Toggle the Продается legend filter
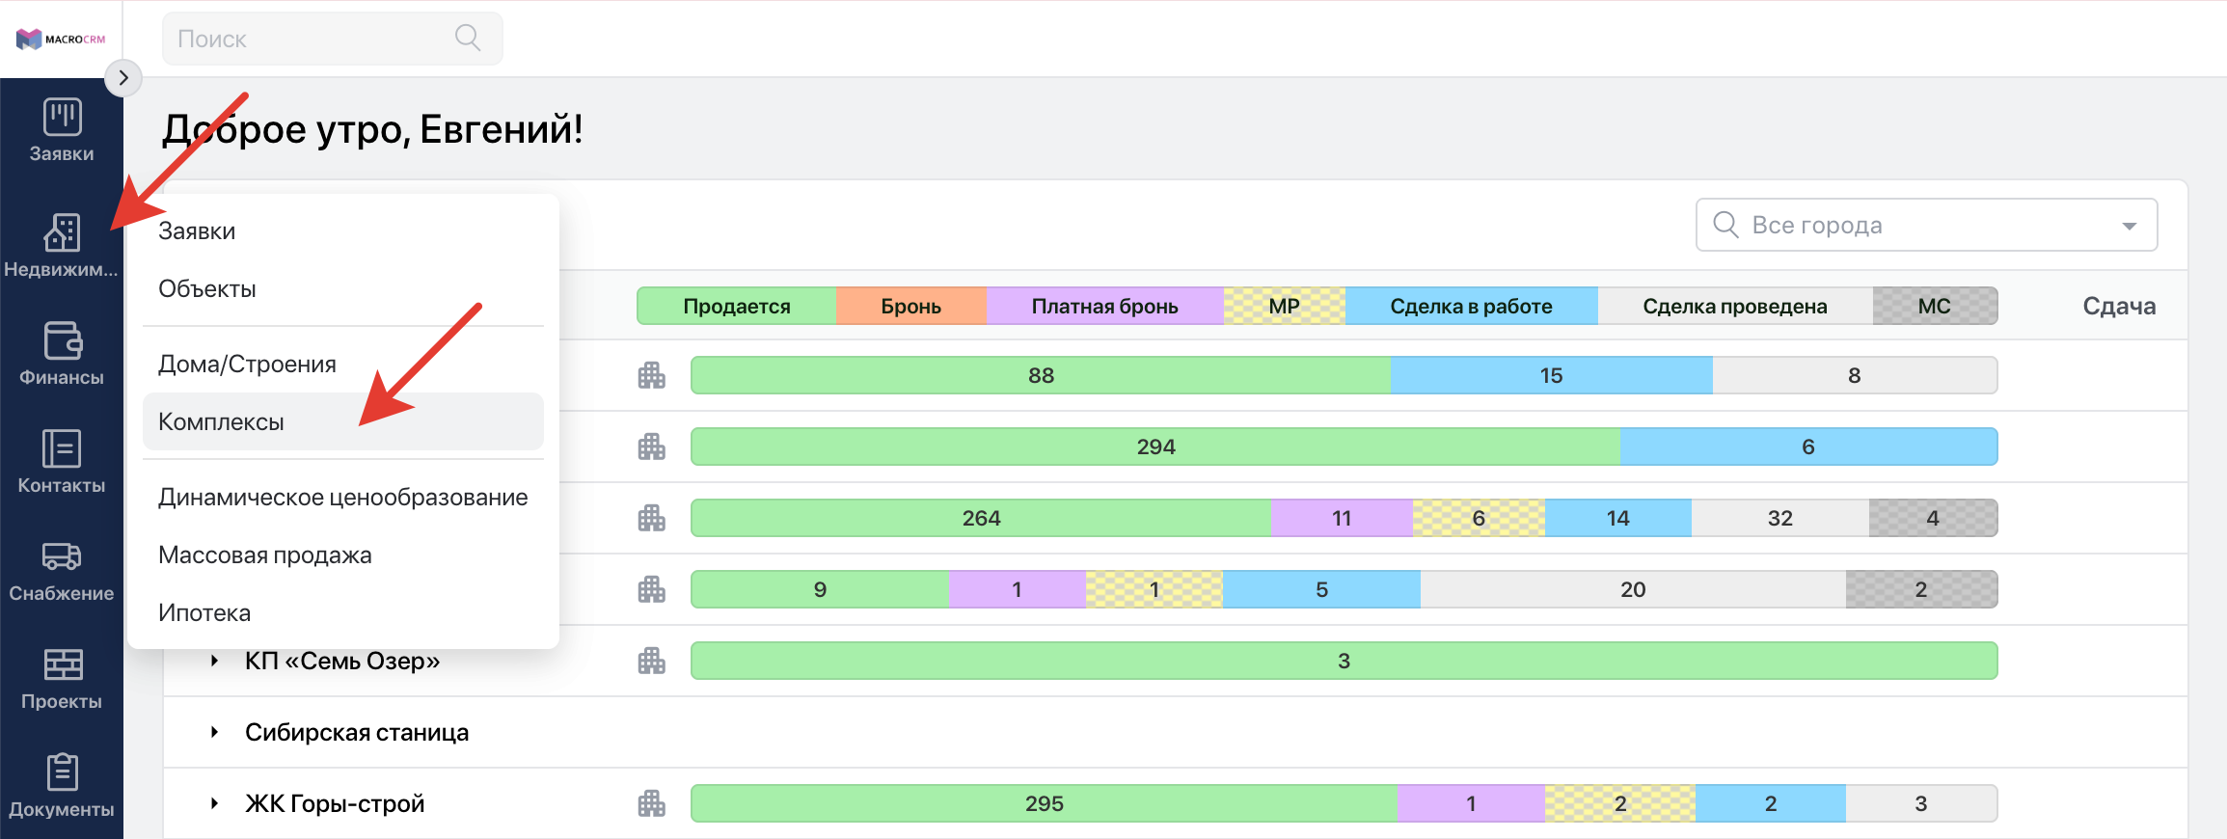Image resolution: width=2227 pixels, height=839 pixels. [x=737, y=306]
